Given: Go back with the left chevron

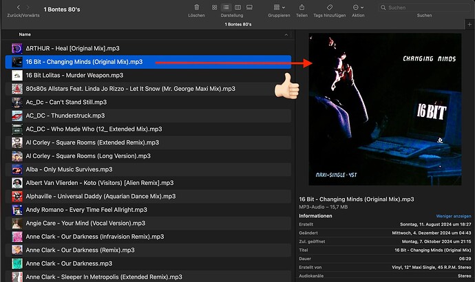Looking at the screenshot, I should pyautogui.click(x=18, y=8).
